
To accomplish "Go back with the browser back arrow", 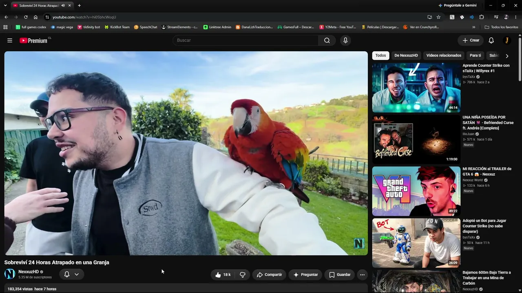I will (x=6, y=17).
